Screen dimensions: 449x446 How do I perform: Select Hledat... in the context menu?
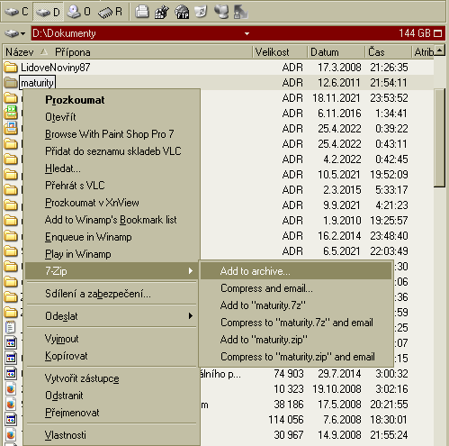coord(111,168)
